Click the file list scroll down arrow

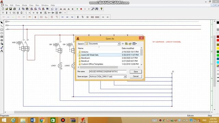(141, 65)
